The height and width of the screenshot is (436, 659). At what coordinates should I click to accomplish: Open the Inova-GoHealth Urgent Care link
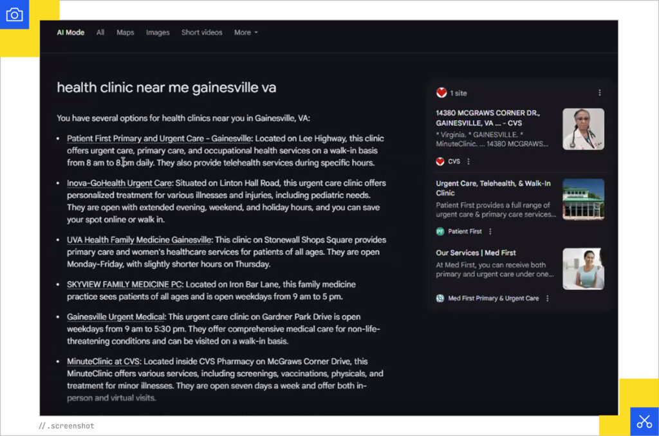(119, 183)
